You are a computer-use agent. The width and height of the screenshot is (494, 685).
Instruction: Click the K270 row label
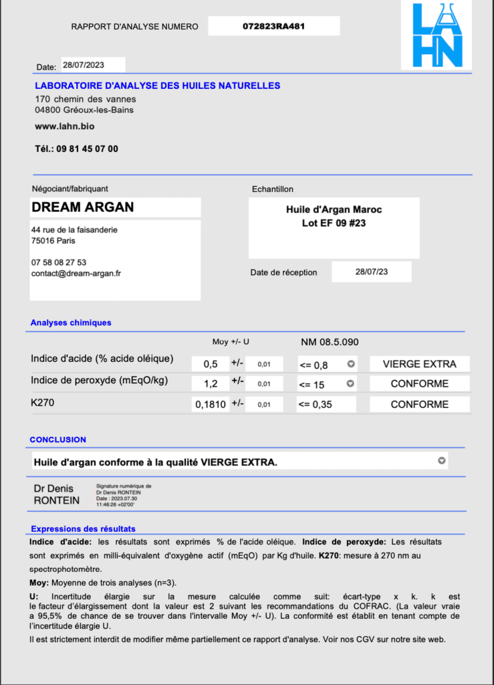42,402
